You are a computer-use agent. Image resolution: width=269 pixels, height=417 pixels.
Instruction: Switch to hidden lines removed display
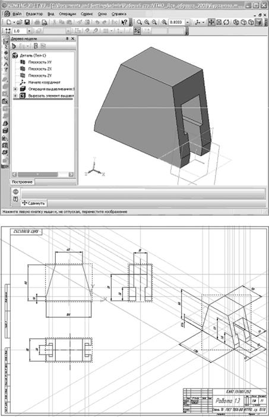(x=243, y=23)
